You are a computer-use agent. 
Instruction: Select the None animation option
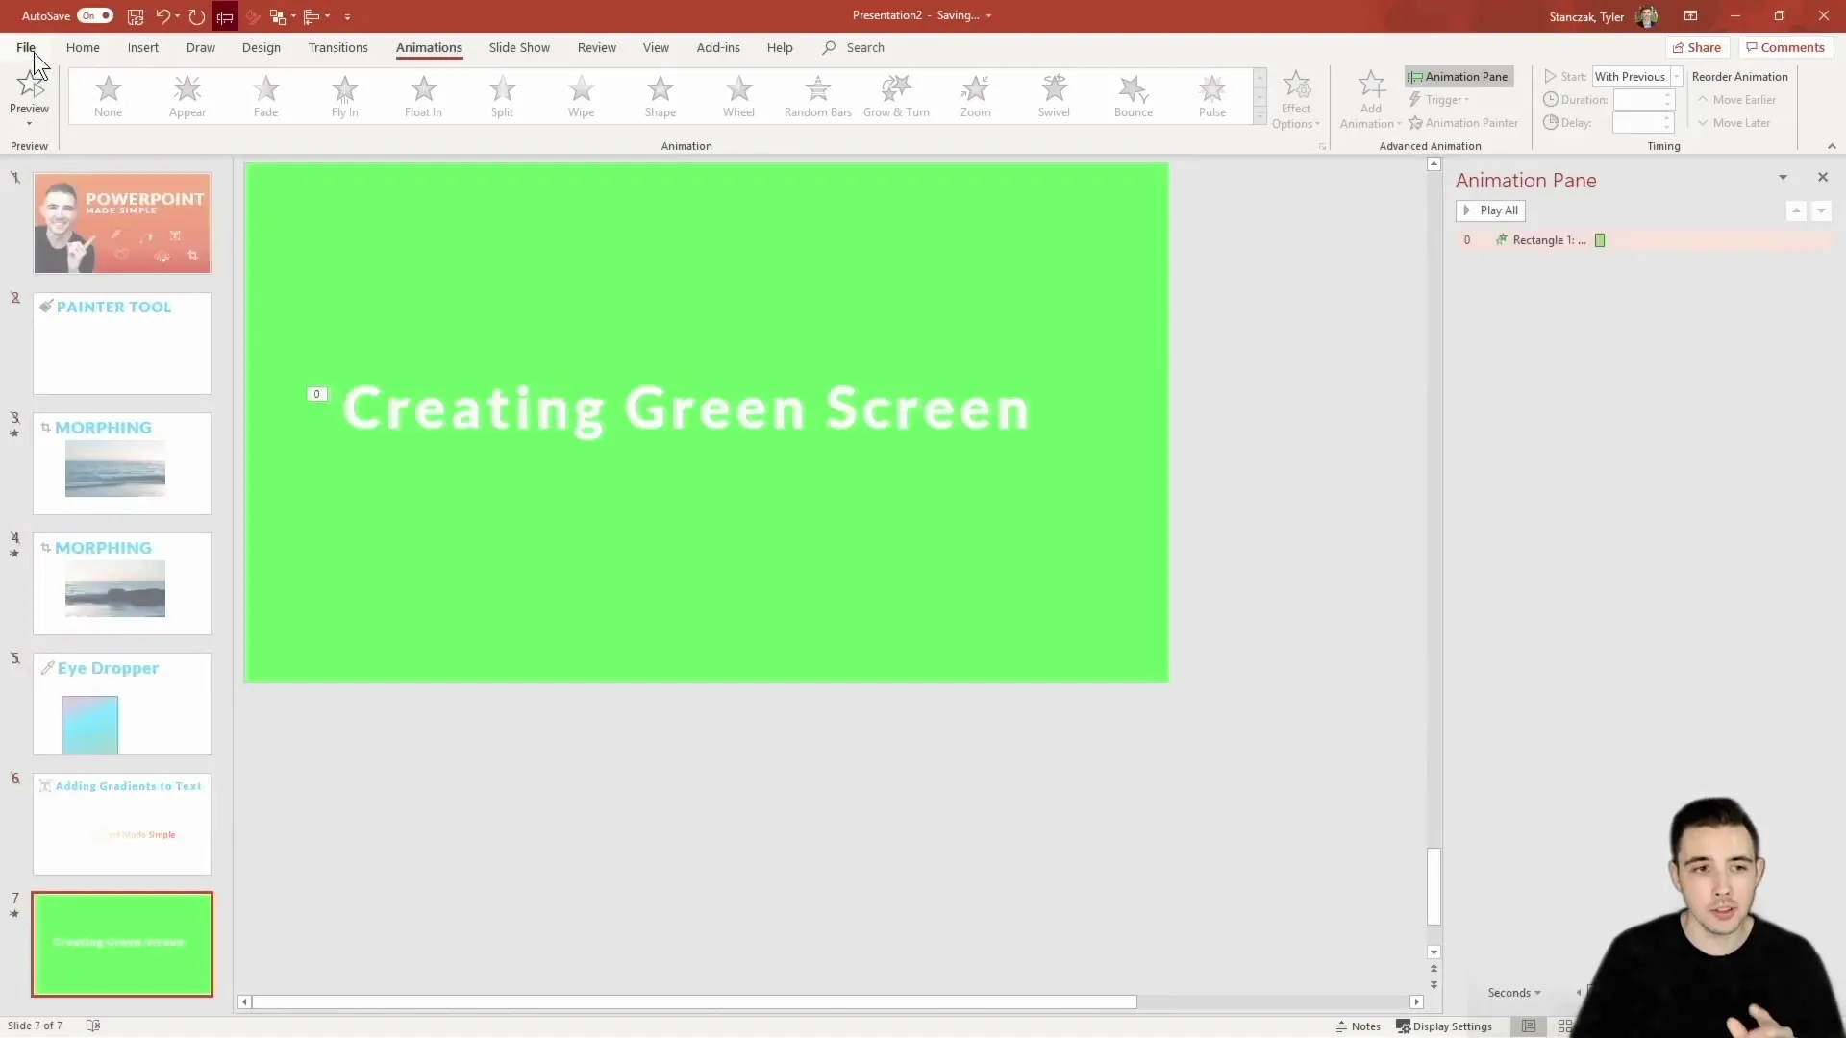point(108,96)
